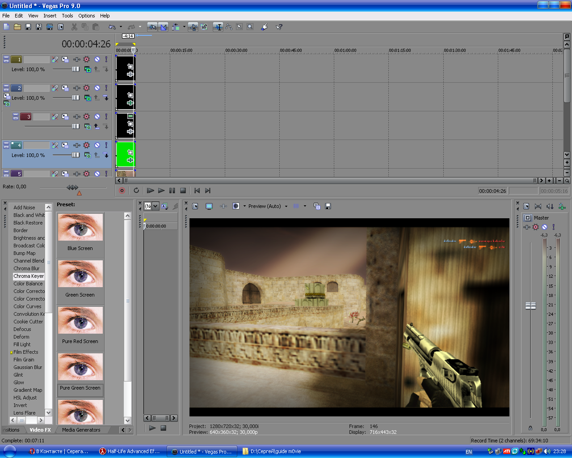Toggle Auto Ripple button in the toolbar
Viewport: 572px width, 458px height.
click(176, 27)
